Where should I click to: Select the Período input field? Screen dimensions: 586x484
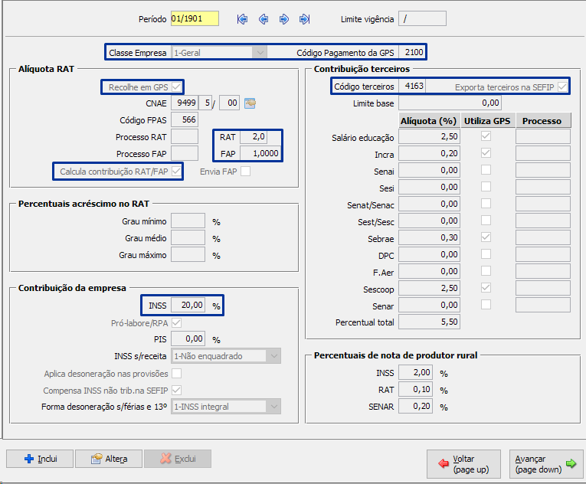point(195,19)
